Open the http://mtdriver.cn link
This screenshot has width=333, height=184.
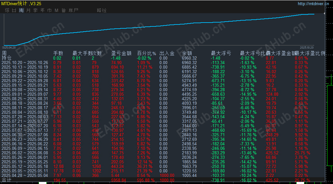(313, 4)
